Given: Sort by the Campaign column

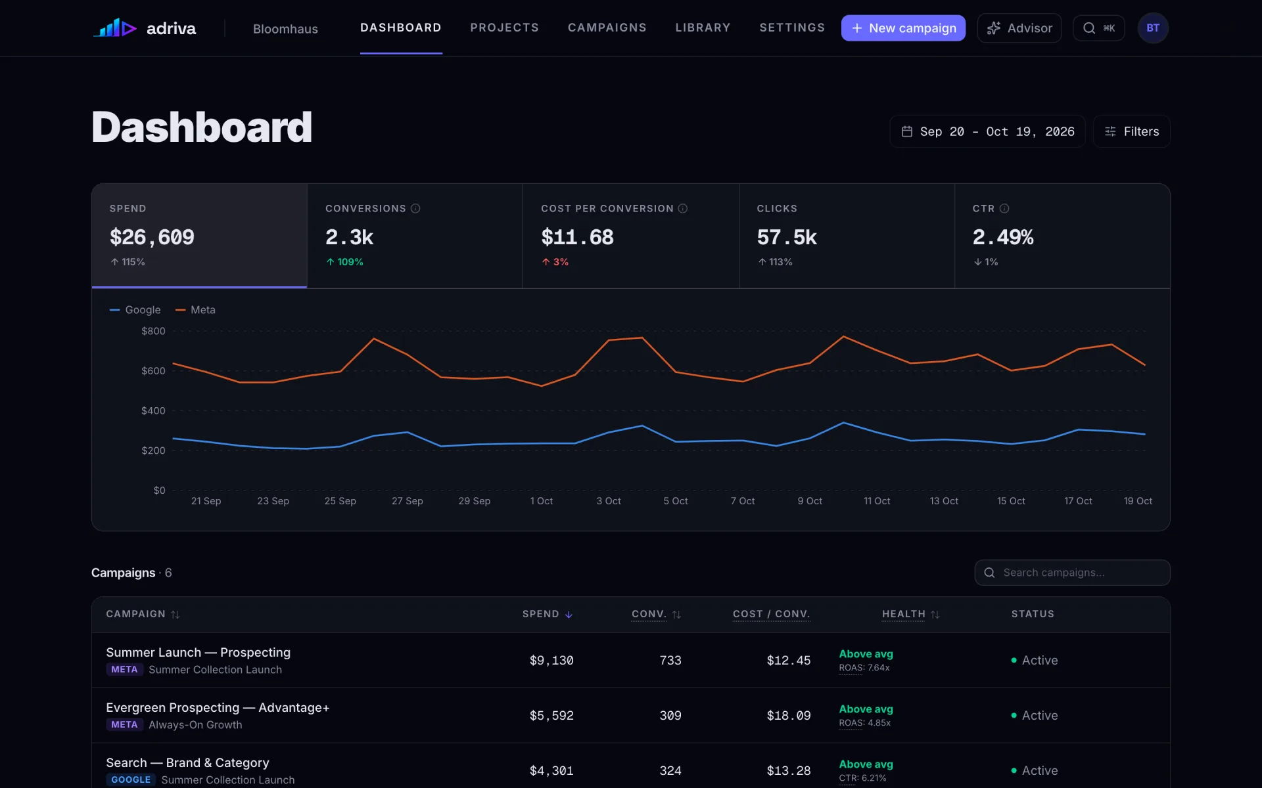Looking at the screenshot, I should (143, 614).
